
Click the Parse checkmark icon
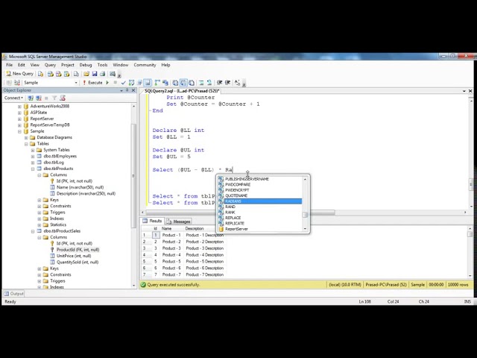point(123,83)
